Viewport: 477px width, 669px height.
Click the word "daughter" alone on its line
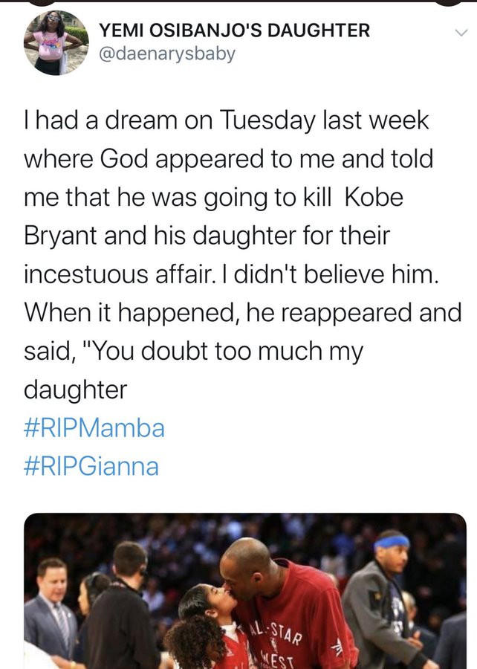point(76,389)
